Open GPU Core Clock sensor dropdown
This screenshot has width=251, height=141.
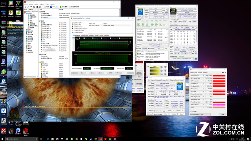[204, 76]
